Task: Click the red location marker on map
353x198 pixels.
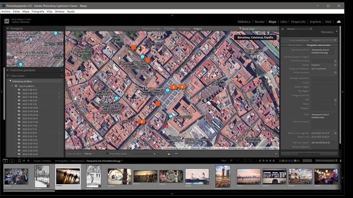Action: click(167, 126)
